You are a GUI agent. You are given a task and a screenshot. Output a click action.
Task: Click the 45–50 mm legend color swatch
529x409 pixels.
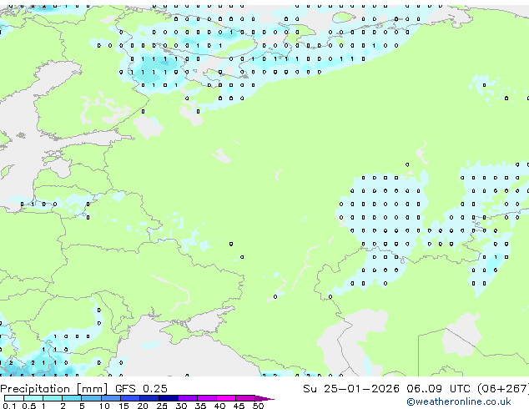coord(245,398)
